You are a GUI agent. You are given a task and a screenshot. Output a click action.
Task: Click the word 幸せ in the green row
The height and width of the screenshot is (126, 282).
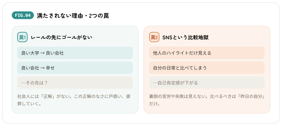50,68
